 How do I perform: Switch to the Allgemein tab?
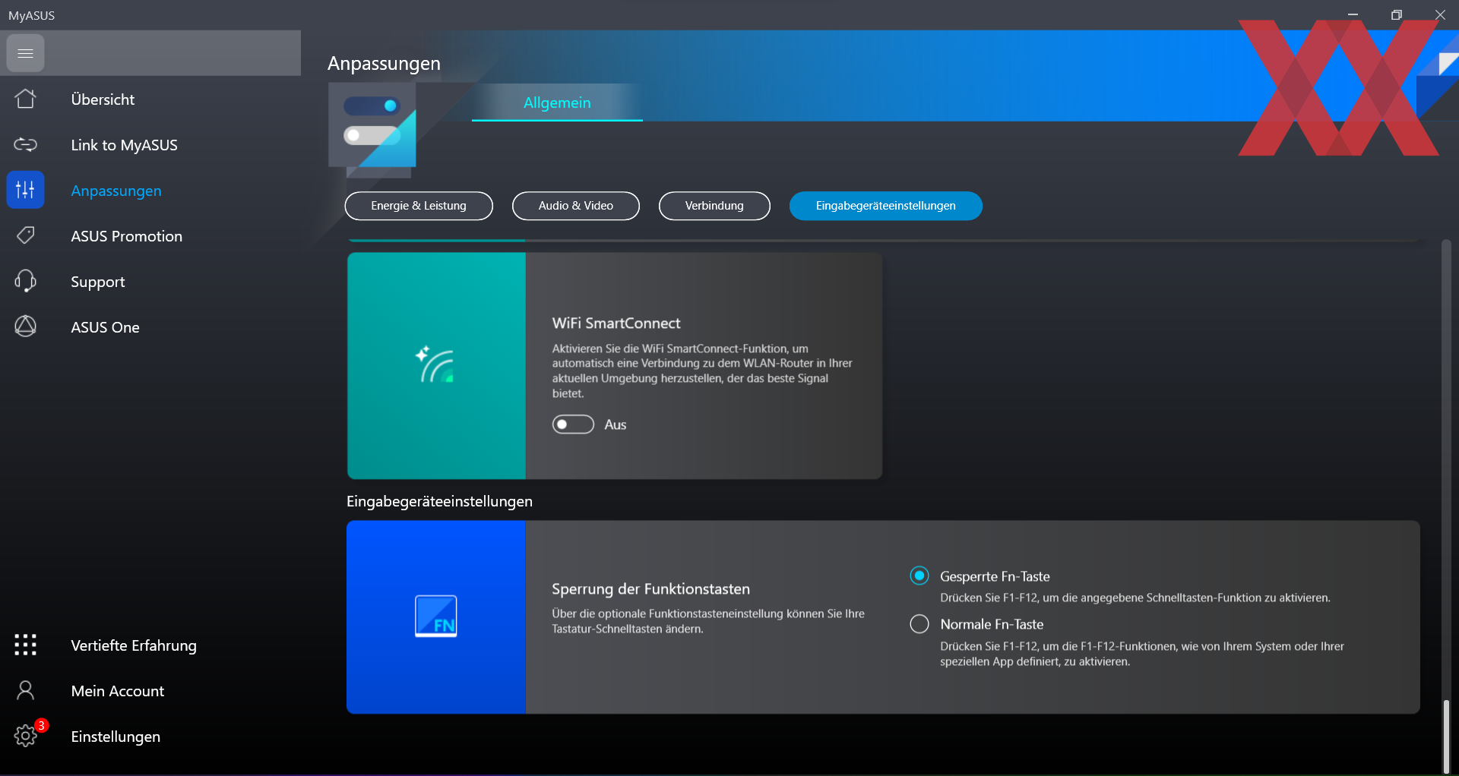click(x=557, y=103)
